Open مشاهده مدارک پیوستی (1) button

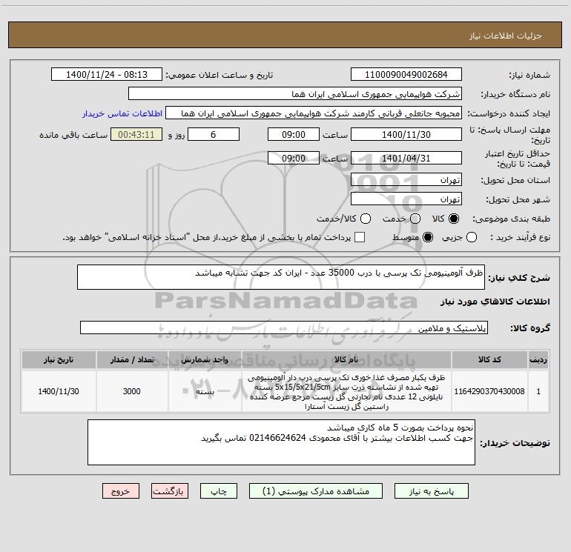[316, 491]
